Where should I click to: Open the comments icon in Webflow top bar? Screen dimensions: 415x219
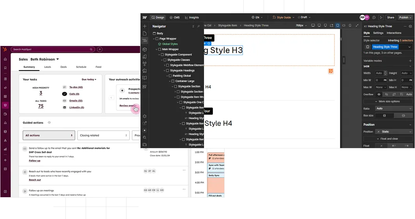[374, 18]
